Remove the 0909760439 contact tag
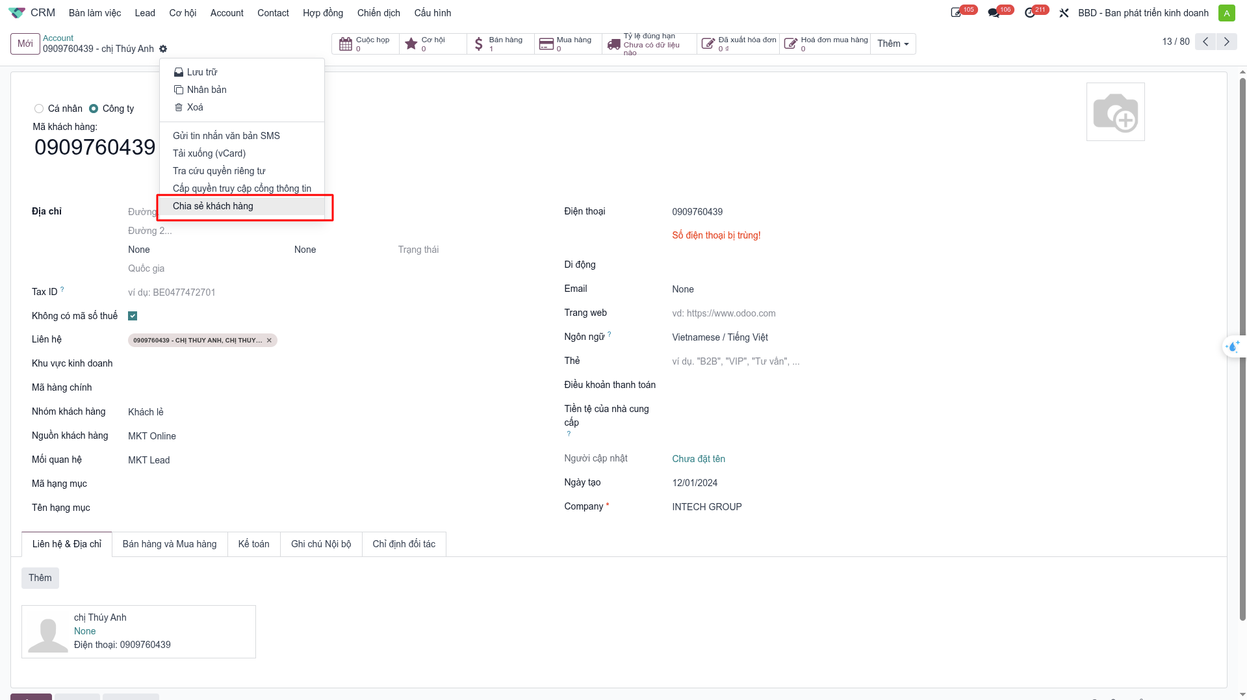1247x700 pixels. [x=269, y=341]
